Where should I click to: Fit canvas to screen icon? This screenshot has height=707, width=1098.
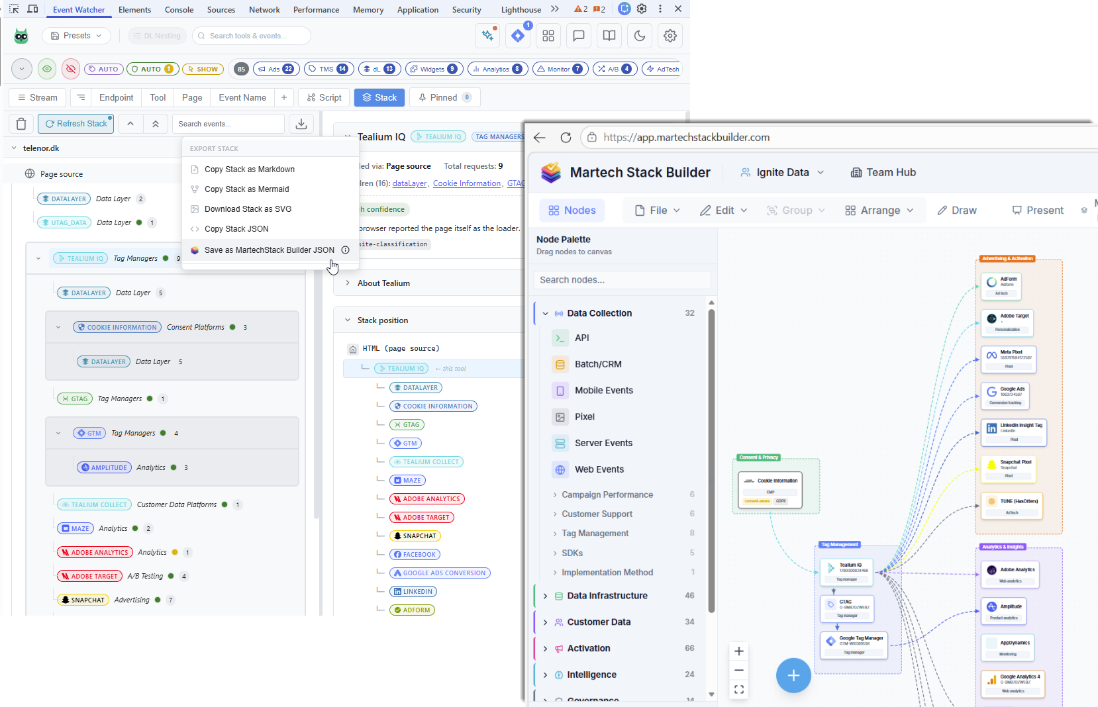[739, 690]
